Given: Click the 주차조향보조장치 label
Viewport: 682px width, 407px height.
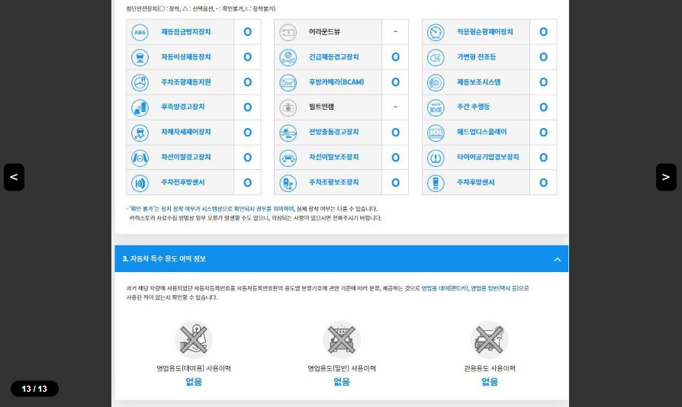Looking at the screenshot, I should (x=334, y=182).
